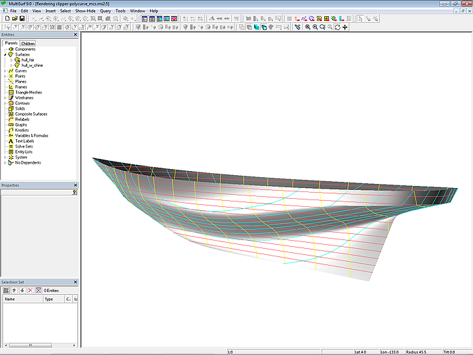
Task: Move selection down in Selection Set
Action: [22, 290]
